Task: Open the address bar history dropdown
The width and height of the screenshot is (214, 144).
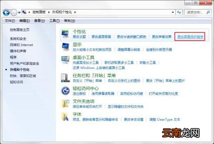Action: click(173, 12)
